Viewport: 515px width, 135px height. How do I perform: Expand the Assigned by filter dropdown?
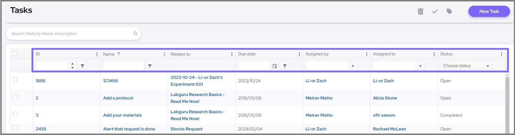tap(353, 66)
